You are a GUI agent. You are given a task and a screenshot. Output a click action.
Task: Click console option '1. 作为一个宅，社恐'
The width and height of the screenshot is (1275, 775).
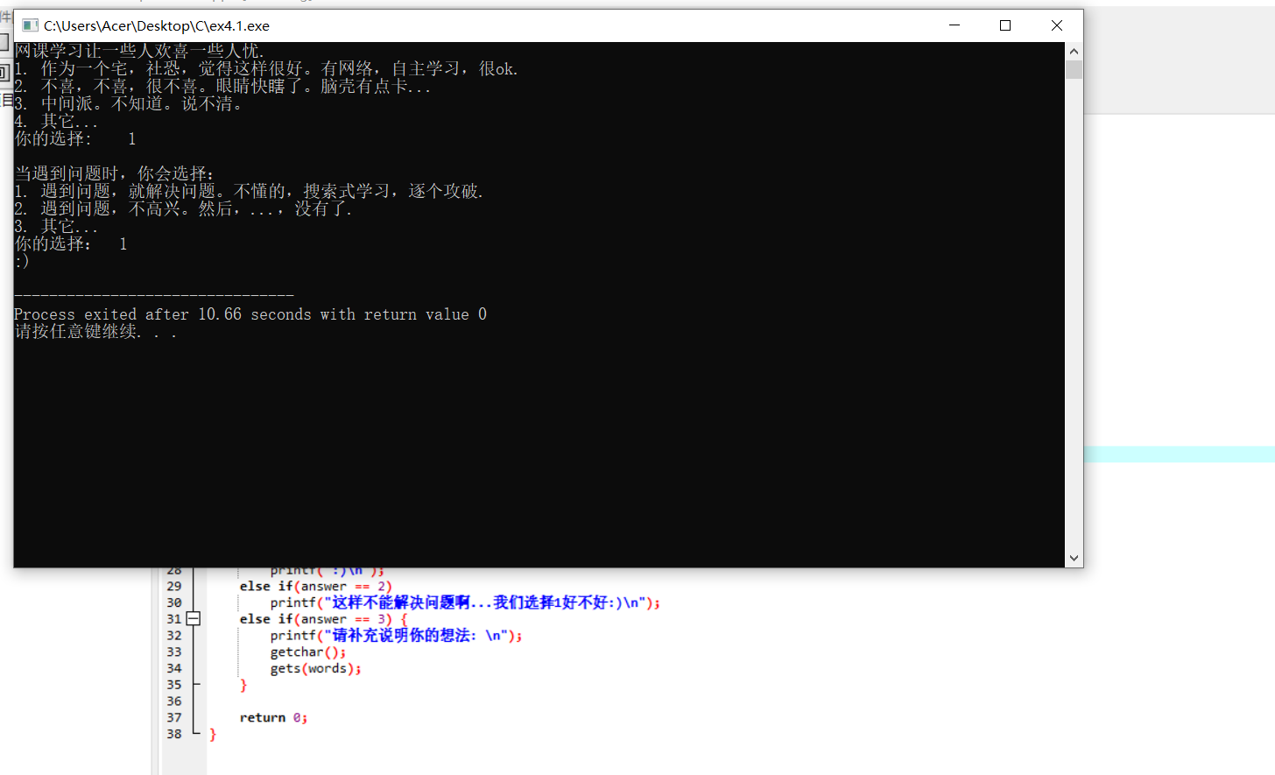[266, 69]
